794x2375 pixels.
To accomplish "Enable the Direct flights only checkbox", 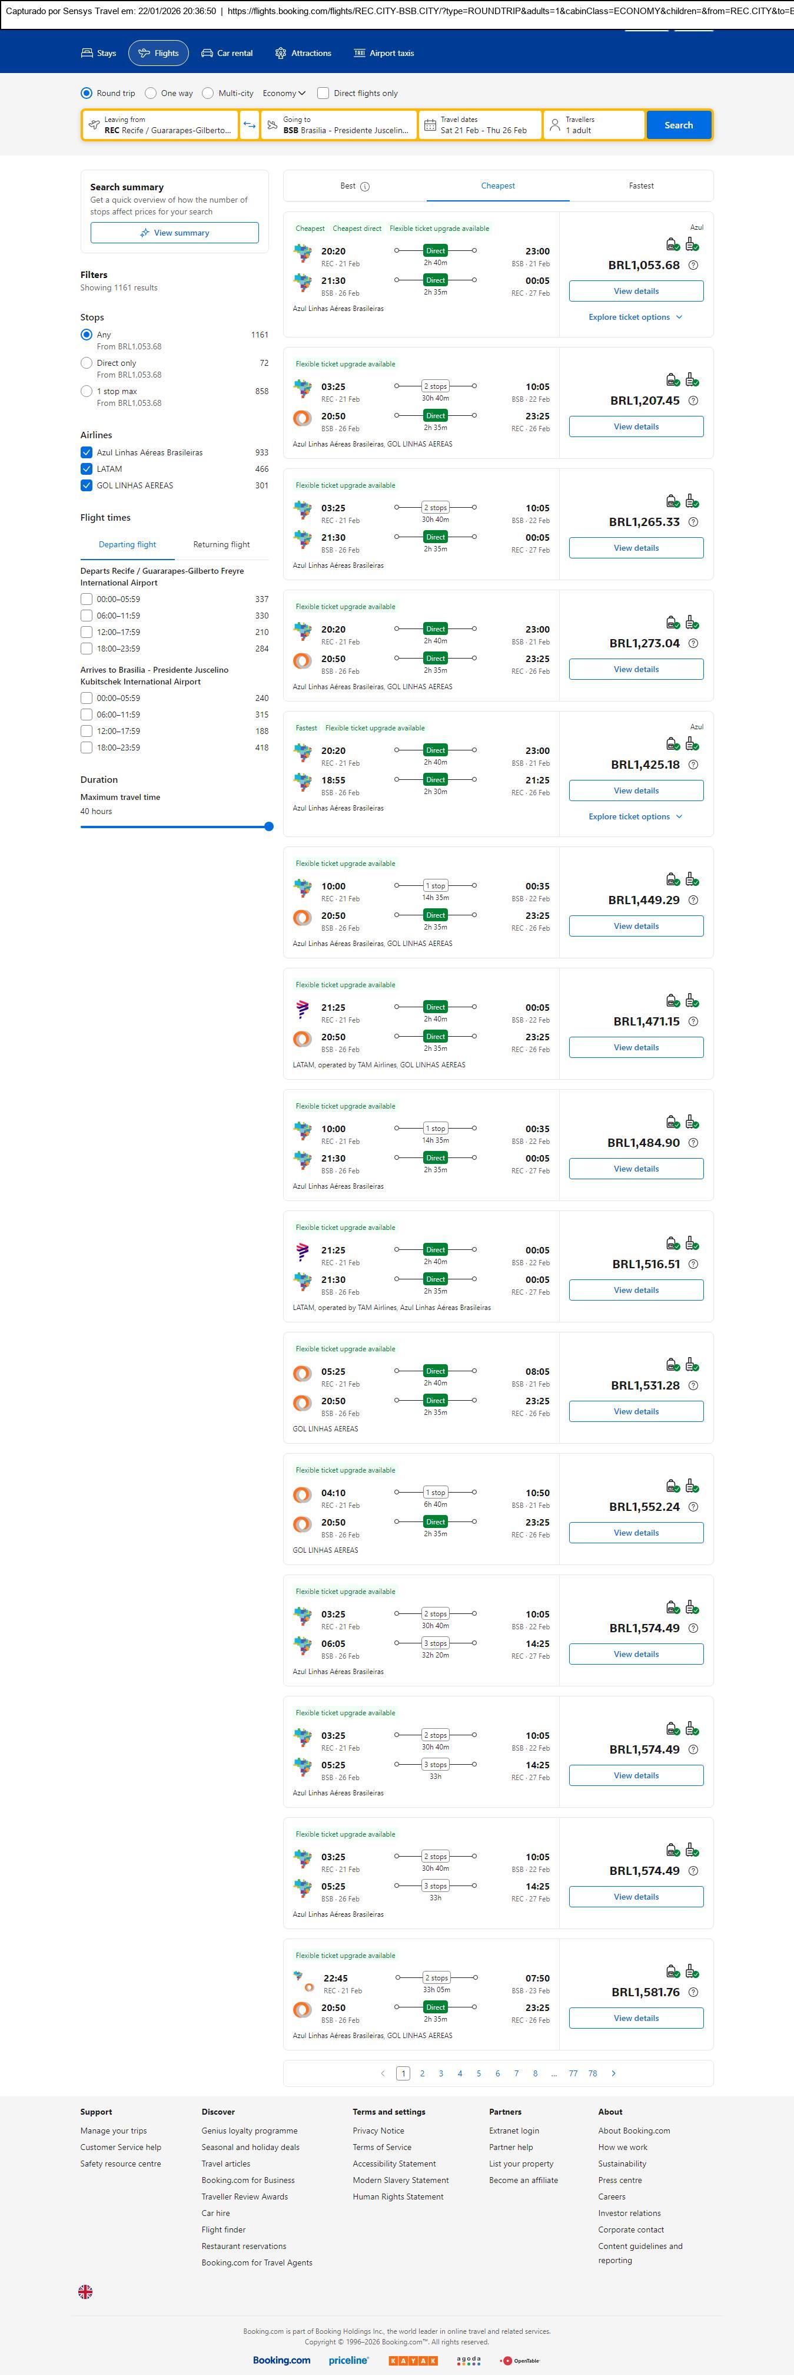I will click(x=323, y=93).
